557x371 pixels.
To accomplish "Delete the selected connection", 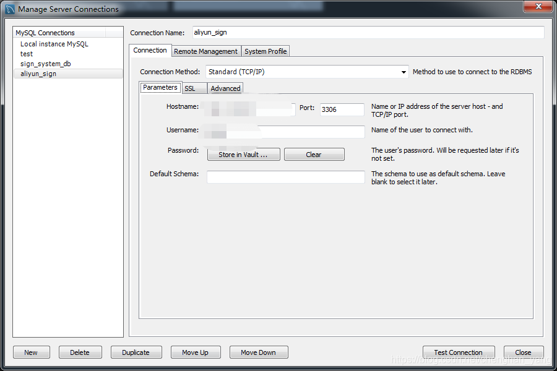I will (x=80, y=352).
